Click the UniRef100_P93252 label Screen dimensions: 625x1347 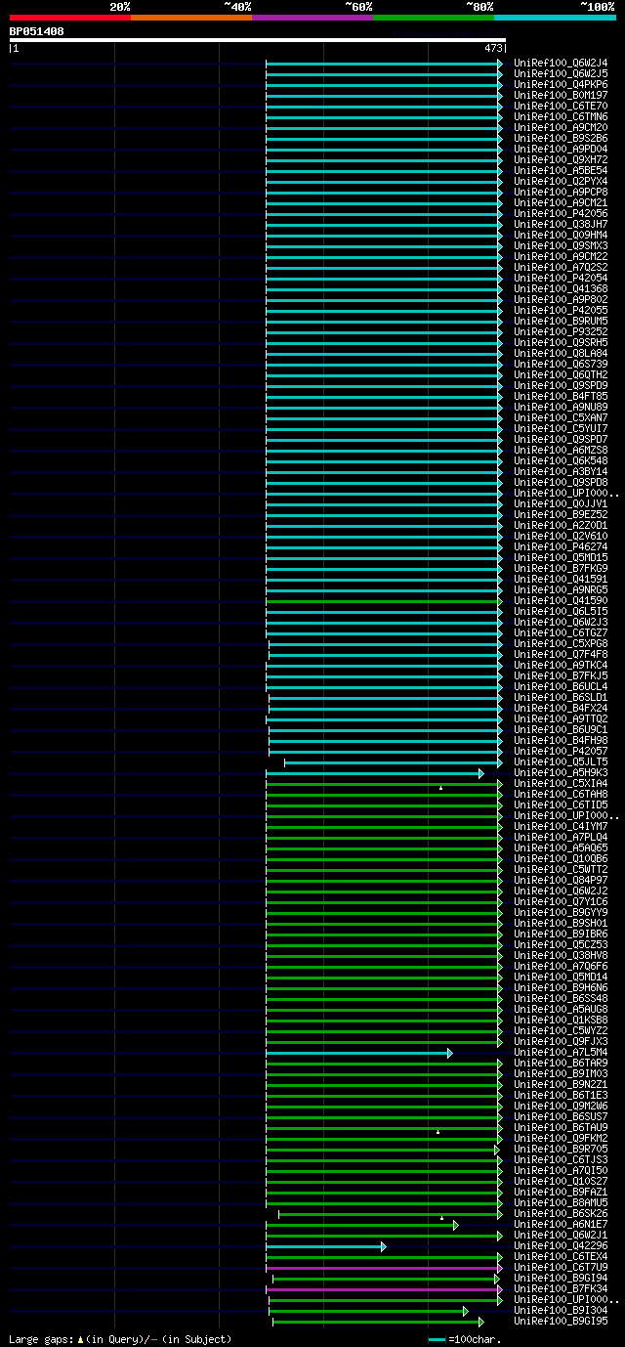[x=561, y=331]
